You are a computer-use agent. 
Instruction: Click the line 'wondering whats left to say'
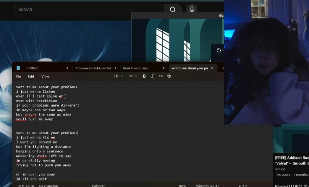44,156
